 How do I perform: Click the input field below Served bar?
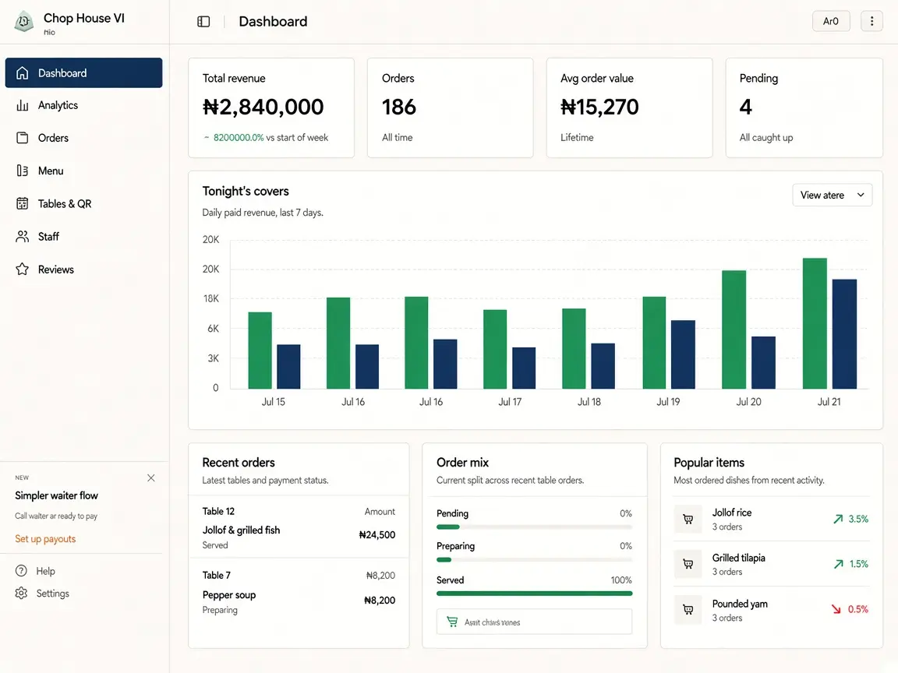click(534, 622)
